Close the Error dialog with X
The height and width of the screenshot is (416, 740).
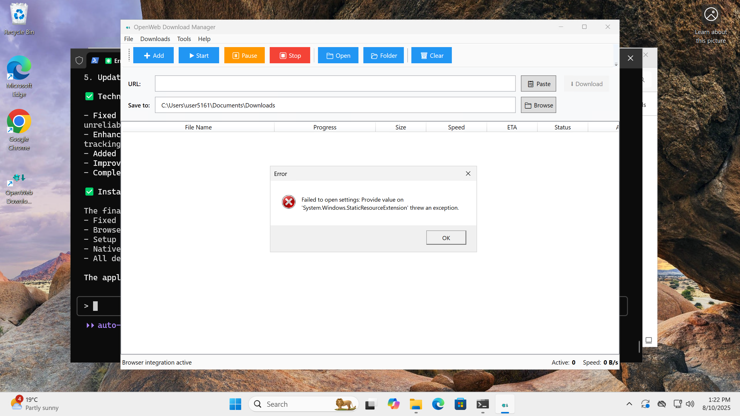tap(468, 174)
